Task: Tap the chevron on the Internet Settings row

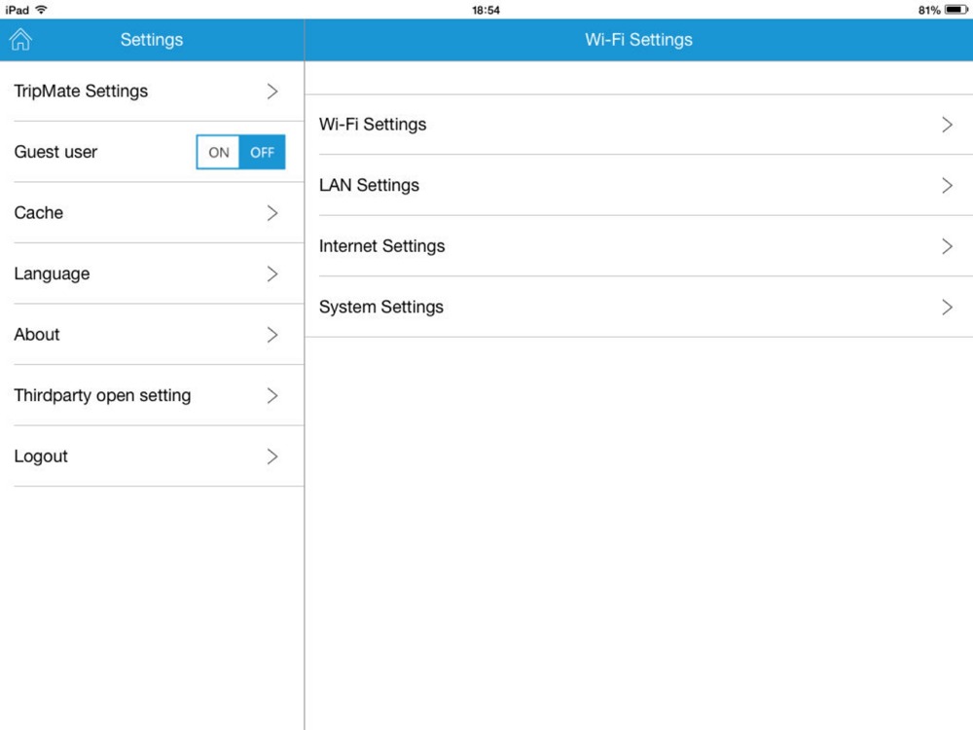Action: [947, 246]
